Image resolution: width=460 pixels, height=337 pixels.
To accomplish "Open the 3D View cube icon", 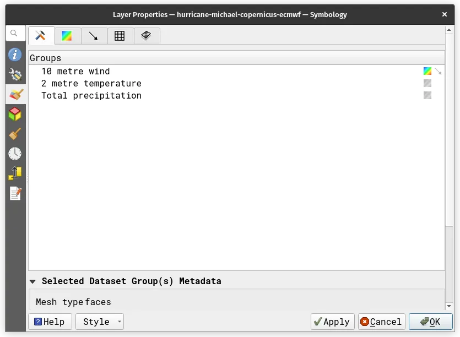I will click(x=15, y=114).
